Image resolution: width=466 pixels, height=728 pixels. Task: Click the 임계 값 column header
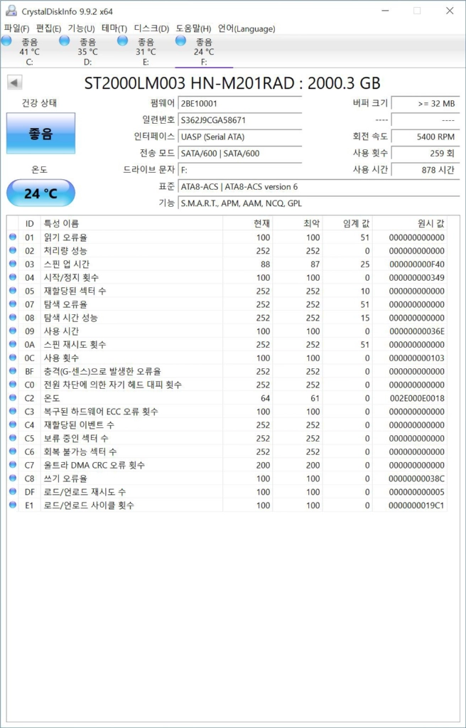pyautogui.click(x=347, y=224)
